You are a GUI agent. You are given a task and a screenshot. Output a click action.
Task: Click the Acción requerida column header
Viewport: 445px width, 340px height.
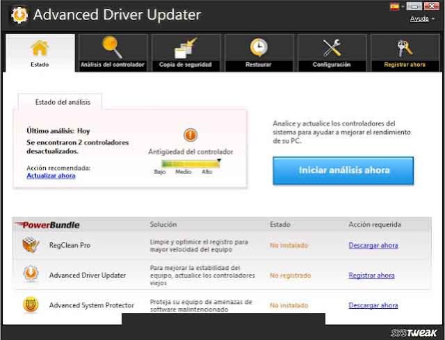coord(375,225)
